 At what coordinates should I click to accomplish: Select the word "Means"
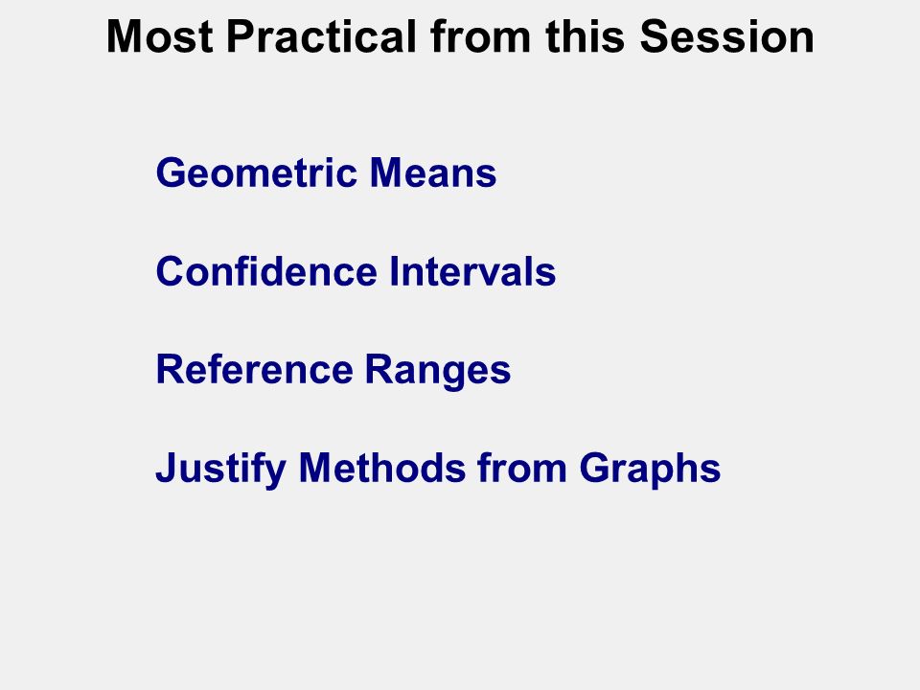[433, 173]
